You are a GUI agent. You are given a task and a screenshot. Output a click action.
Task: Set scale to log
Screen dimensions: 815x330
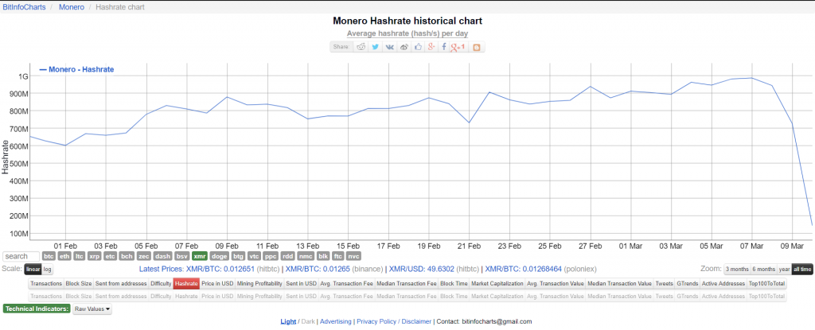pos(47,270)
